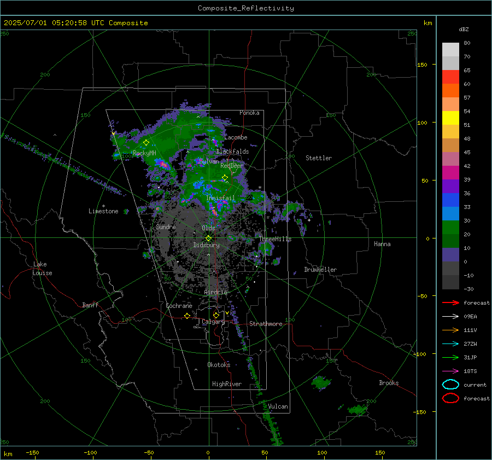Click the -150 tick on bottom axis
The height and width of the screenshot is (460, 492).
click(32, 452)
